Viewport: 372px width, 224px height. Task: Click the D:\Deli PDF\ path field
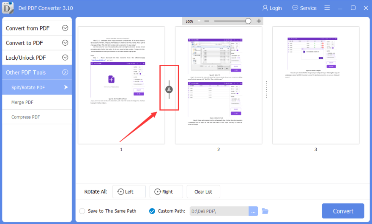pos(219,211)
